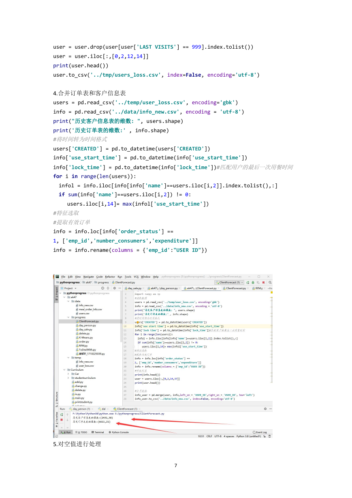Open the File menu in PyCharm

click(x=63, y=277)
